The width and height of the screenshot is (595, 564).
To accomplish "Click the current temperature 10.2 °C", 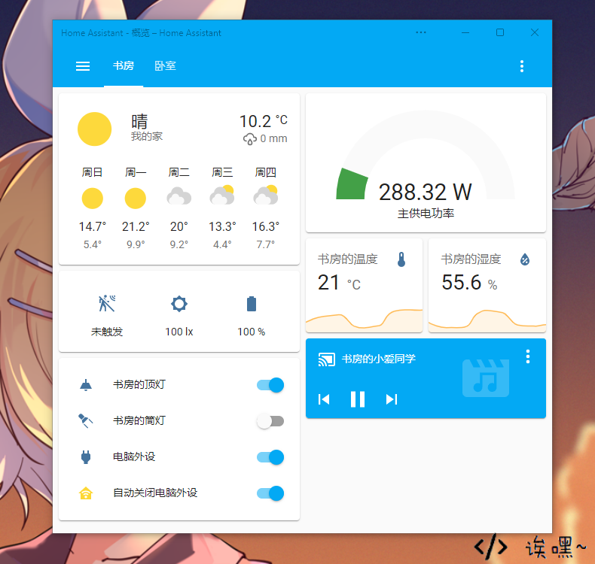I will coord(264,121).
